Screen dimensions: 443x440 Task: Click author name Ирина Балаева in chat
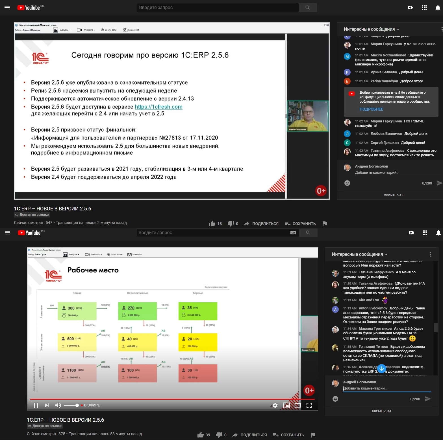pos(384,72)
